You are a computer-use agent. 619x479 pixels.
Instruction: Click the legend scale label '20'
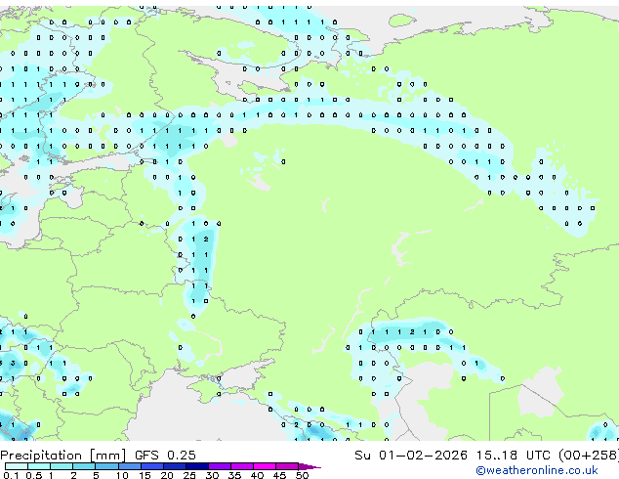[167, 475]
